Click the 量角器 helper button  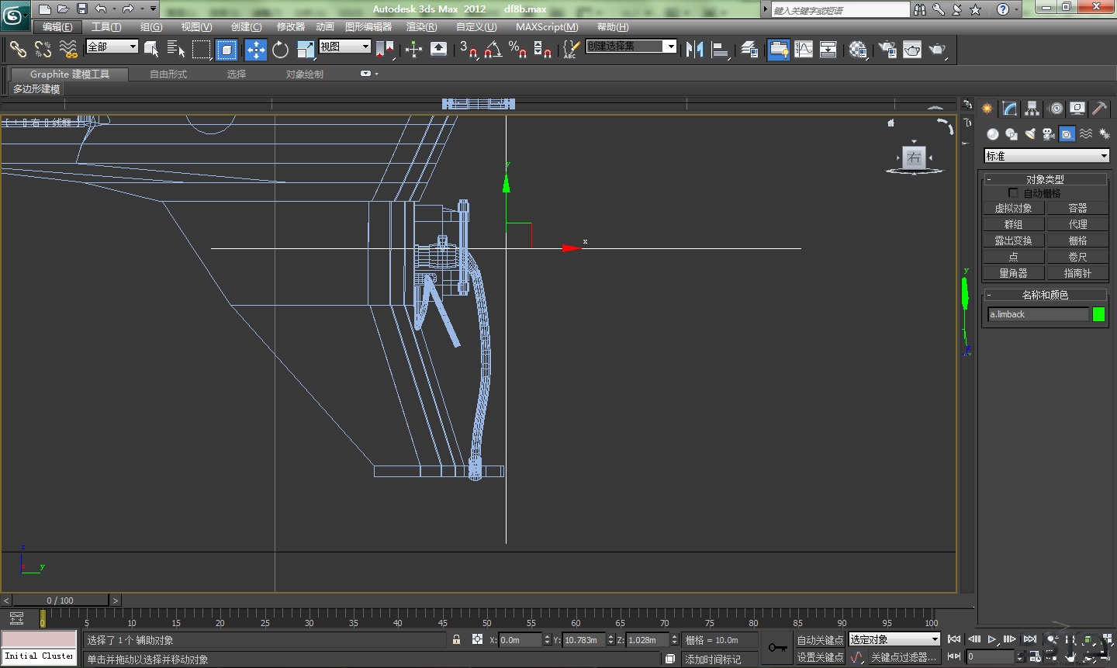point(1013,273)
